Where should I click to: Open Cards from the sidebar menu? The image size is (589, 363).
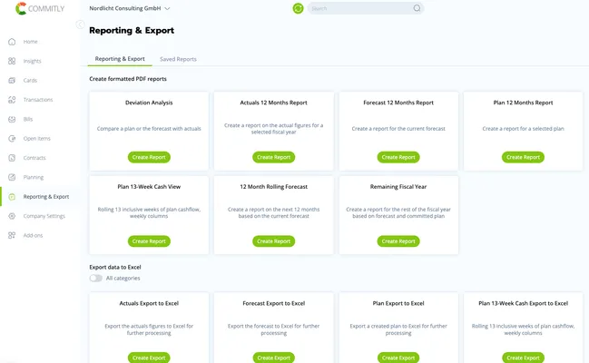(x=30, y=81)
